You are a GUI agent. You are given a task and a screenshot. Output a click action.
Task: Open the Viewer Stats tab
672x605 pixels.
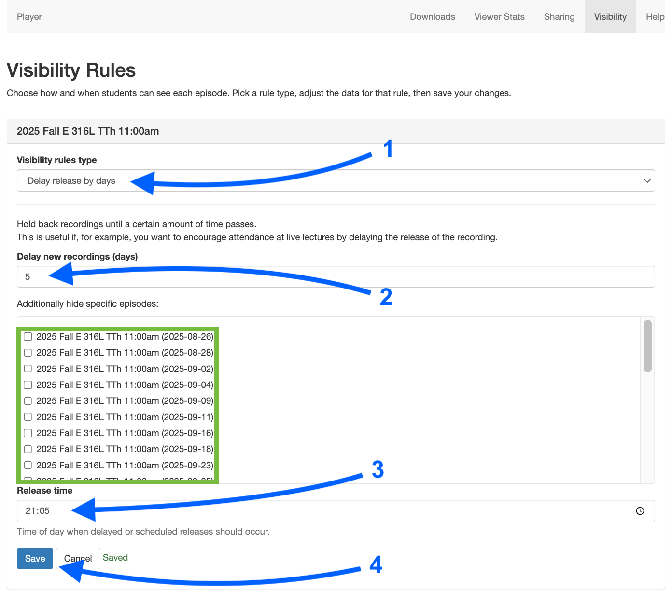pos(499,17)
